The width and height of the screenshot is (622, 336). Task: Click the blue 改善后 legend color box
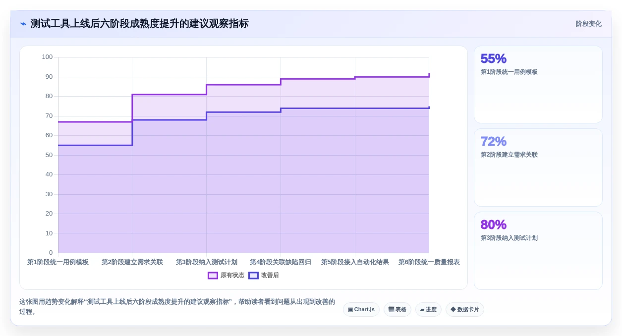pos(253,276)
